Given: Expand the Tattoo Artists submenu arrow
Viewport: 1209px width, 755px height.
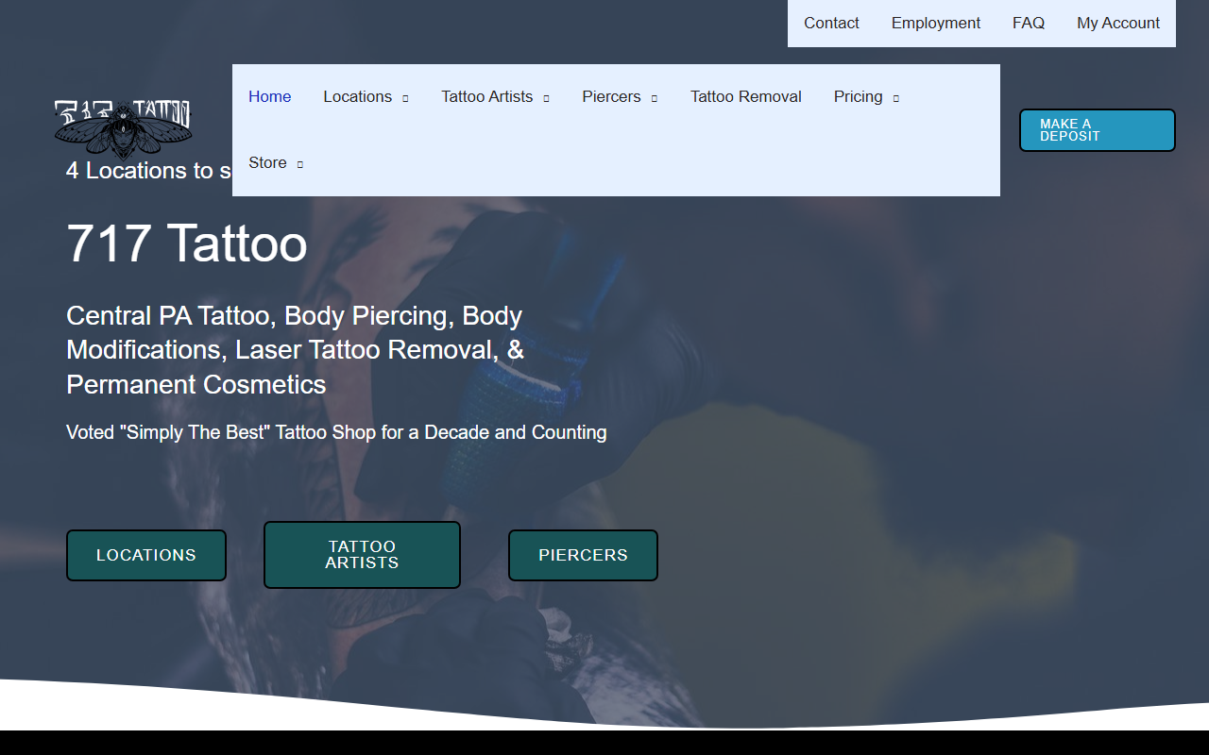Looking at the screenshot, I should (x=546, y=98).
